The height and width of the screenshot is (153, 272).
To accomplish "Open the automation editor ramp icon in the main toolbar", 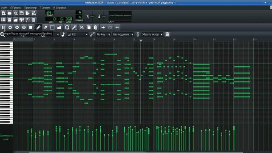I will tap(16, 20).
